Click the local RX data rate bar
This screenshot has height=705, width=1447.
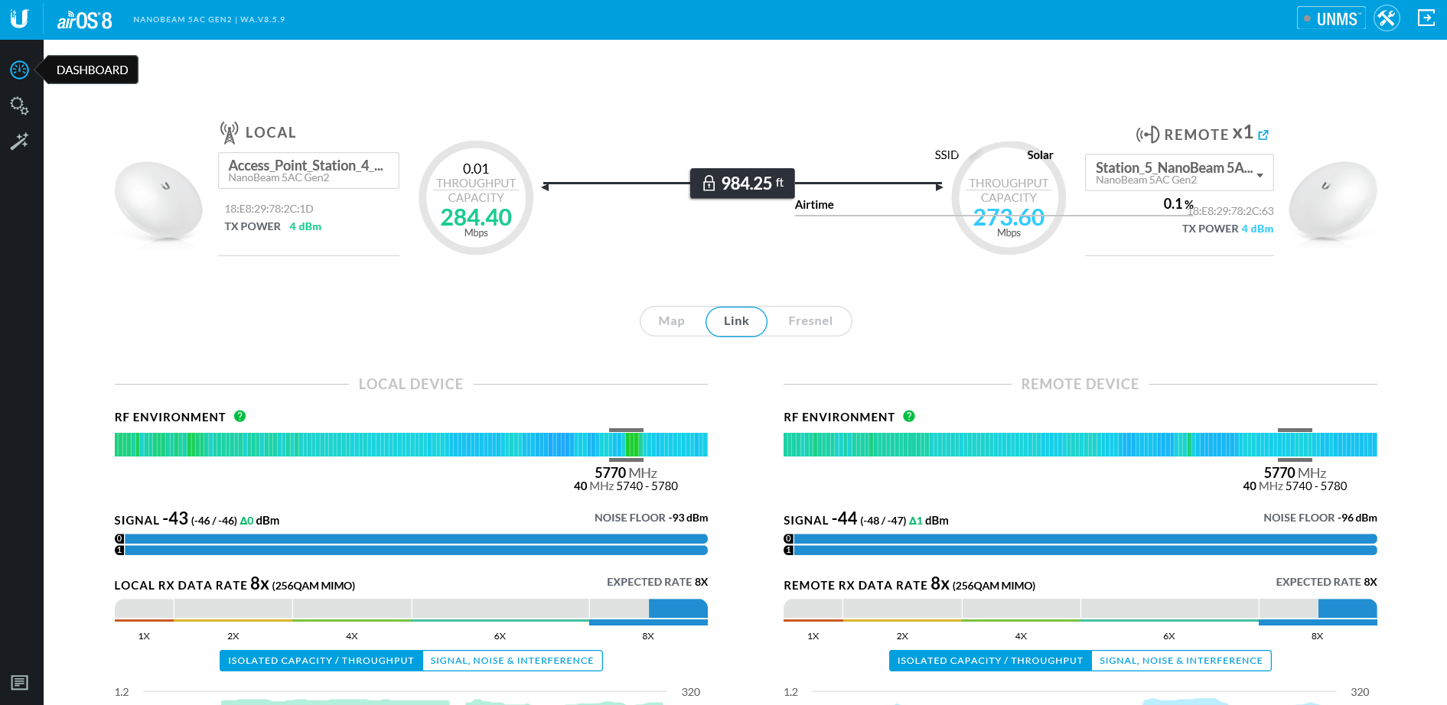(411, 611)
